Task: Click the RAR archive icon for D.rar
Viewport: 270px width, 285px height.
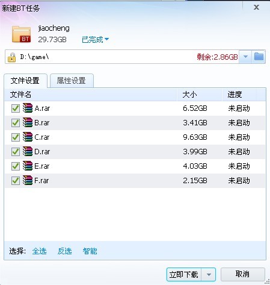Action: 28,151
